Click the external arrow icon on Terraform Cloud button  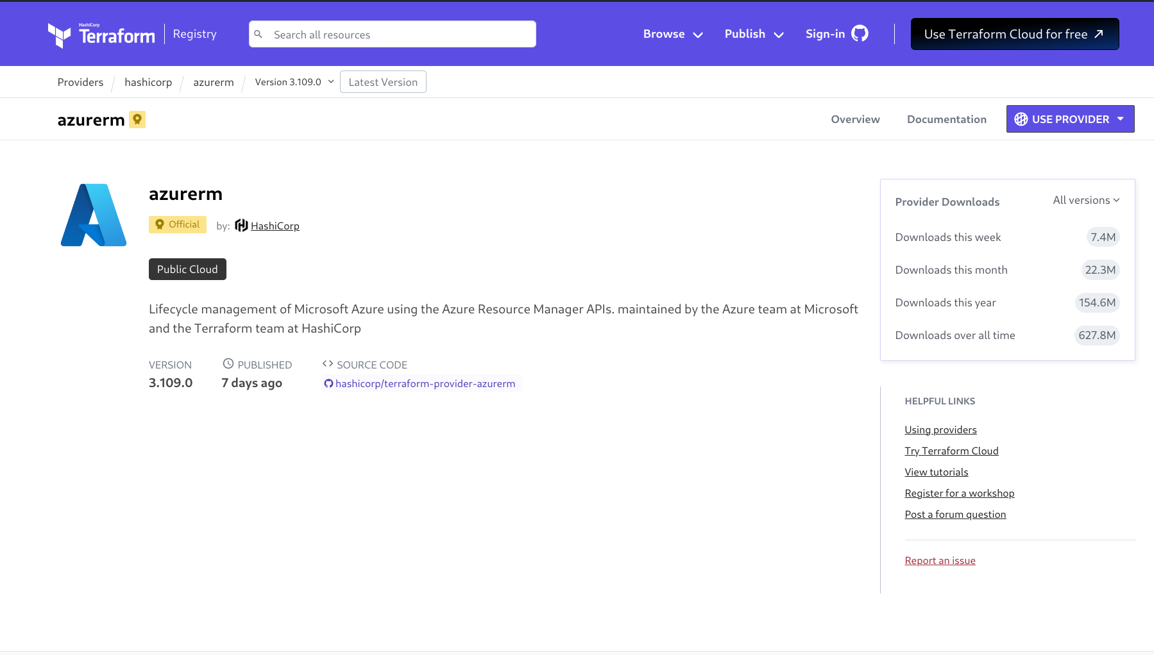(x=1099, y=34)
